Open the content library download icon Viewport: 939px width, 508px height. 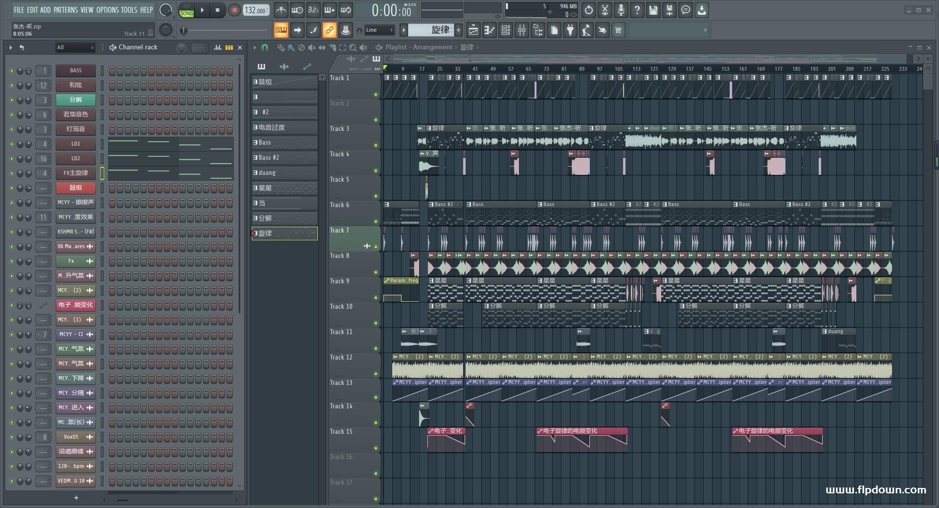(702, 10)
